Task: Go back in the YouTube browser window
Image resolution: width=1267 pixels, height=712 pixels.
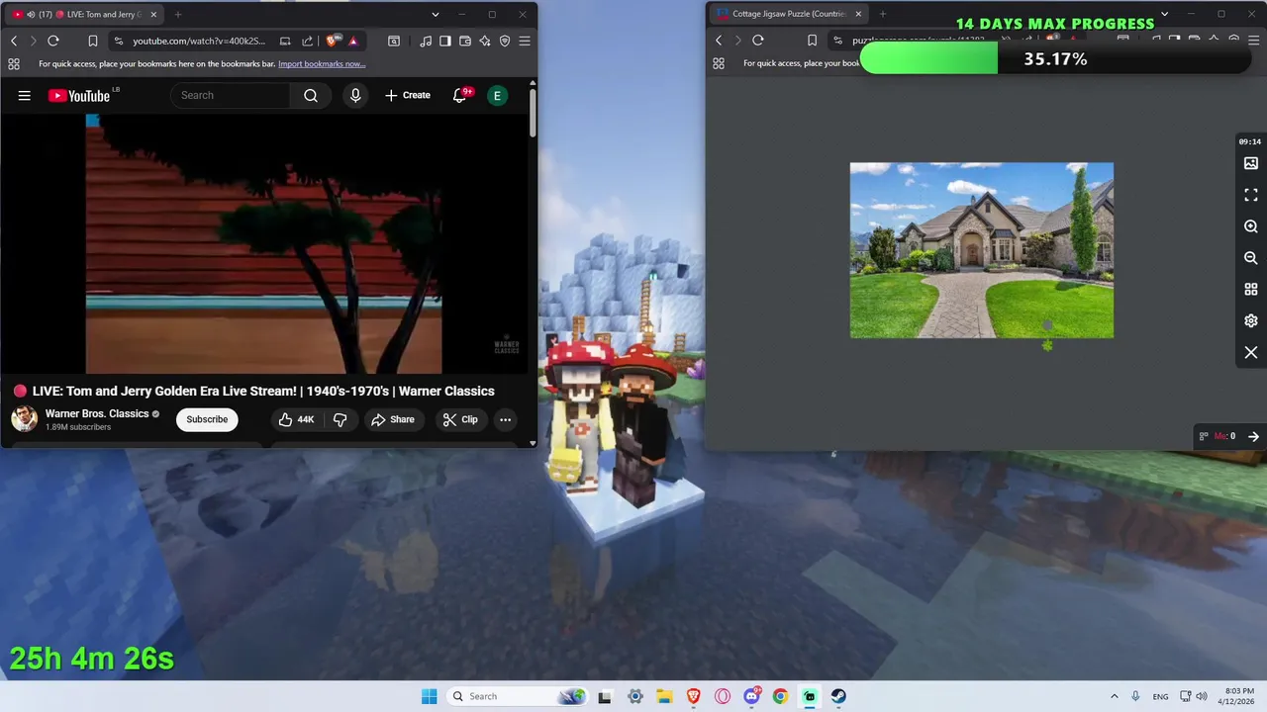Action: click(14, 41)
